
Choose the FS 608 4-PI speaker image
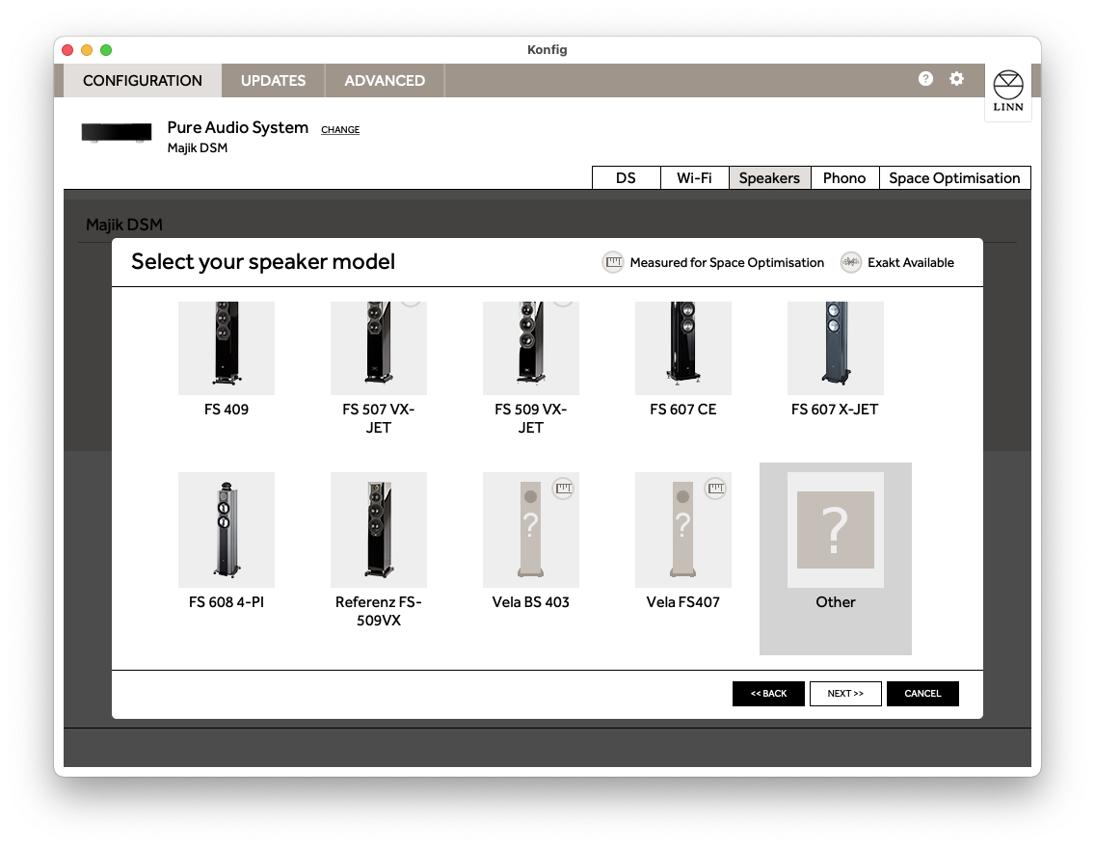[x=227, y=530]
